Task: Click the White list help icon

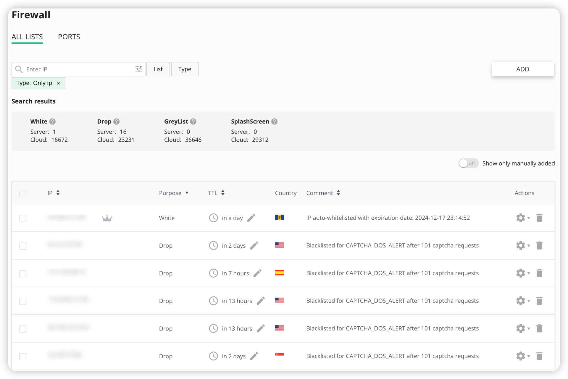Action: pos(52,122)
